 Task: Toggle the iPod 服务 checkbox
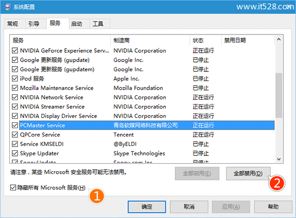(x=15, y=78)
